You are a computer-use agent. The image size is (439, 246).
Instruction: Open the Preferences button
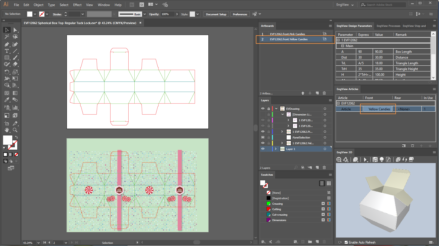pos(240,14)
